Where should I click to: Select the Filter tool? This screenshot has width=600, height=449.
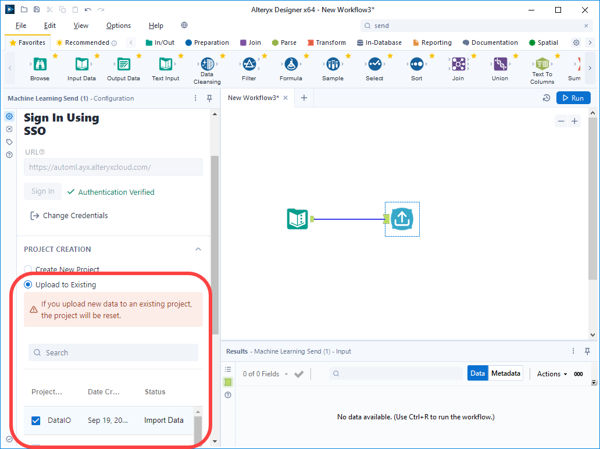(249, 64)
